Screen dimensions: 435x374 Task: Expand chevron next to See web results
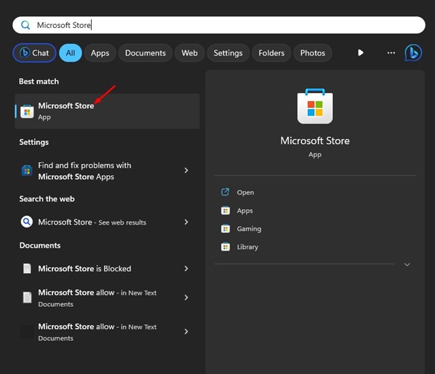pyautogui.click(x=186, y=222)
